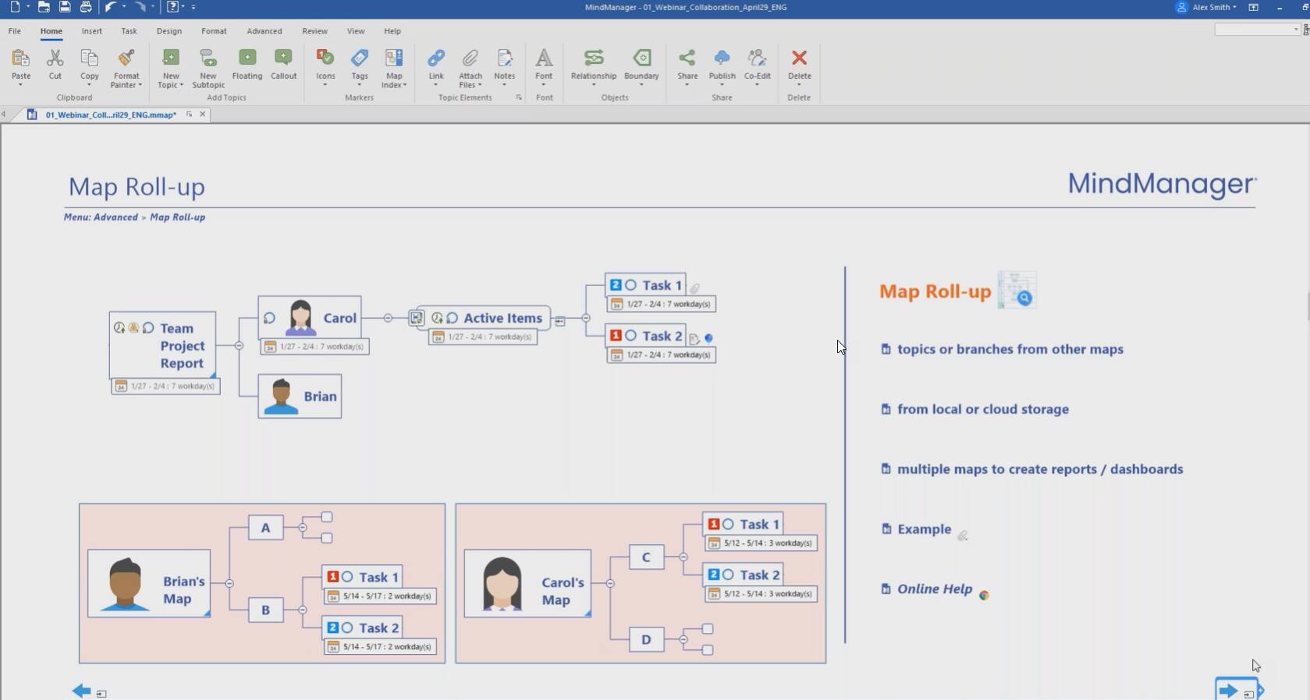Viewport: 1310px width, 700px height.
Task: Toggle progress circle on Carol's Map Task 1
Action: coord(728,525)
